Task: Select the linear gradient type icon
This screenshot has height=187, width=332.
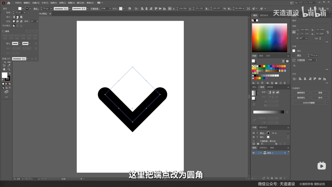Action: click(x=270, y=92)
